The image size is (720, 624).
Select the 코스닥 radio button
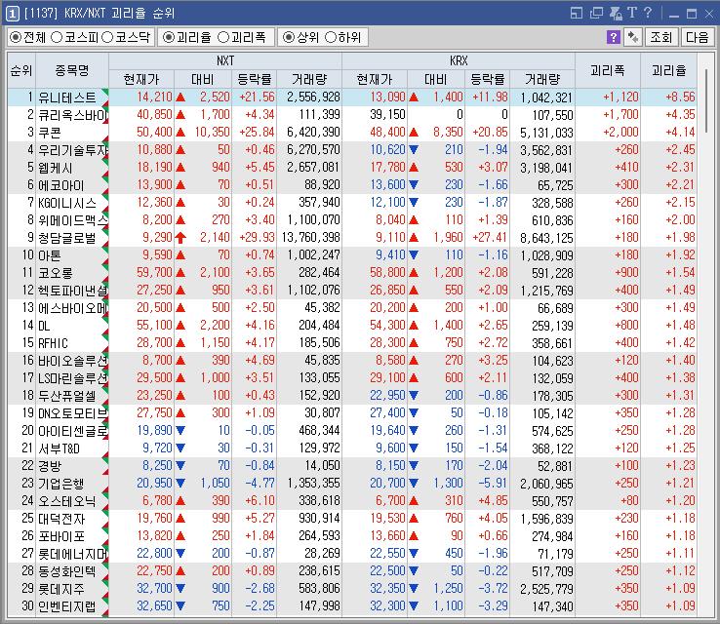[107, 37]
